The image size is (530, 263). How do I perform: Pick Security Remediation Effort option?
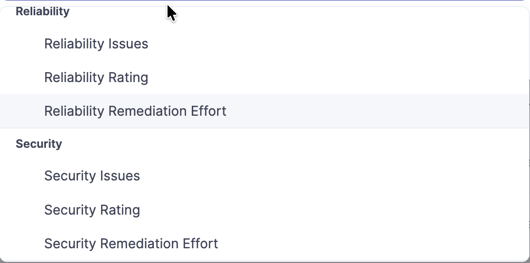[131, 244]
